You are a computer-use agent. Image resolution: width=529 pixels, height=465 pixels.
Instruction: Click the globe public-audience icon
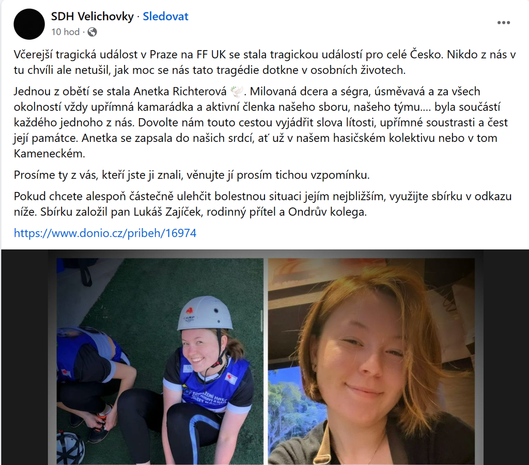(x=92, y=32)
